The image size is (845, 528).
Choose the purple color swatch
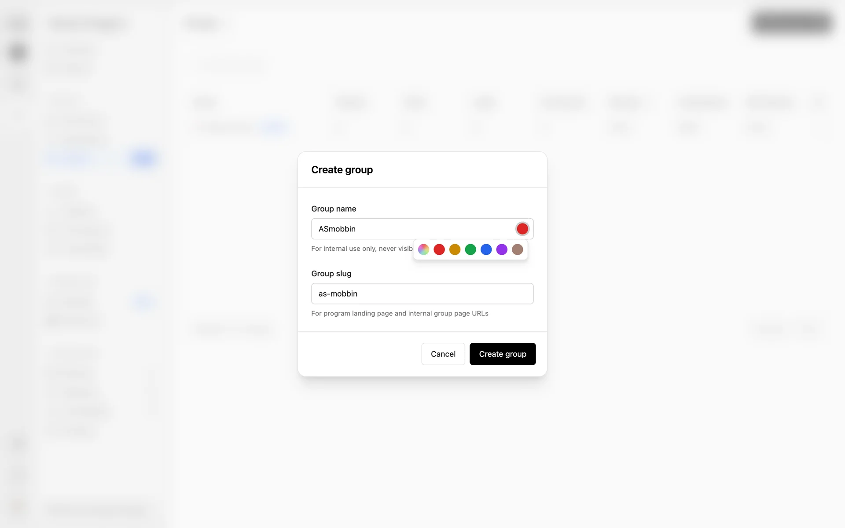click(x=502, y=249)
